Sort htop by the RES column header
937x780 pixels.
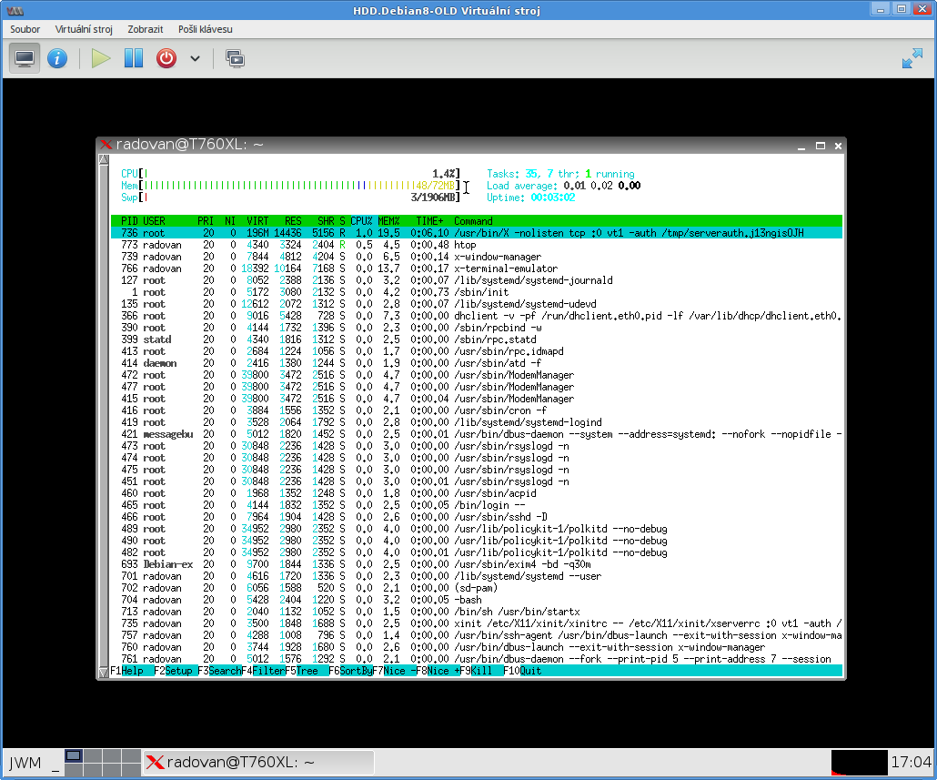point(293,221)
